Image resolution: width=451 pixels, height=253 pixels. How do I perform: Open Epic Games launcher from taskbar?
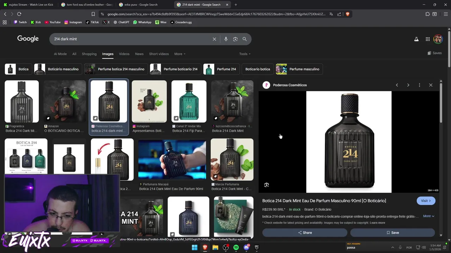pos(257,247)
